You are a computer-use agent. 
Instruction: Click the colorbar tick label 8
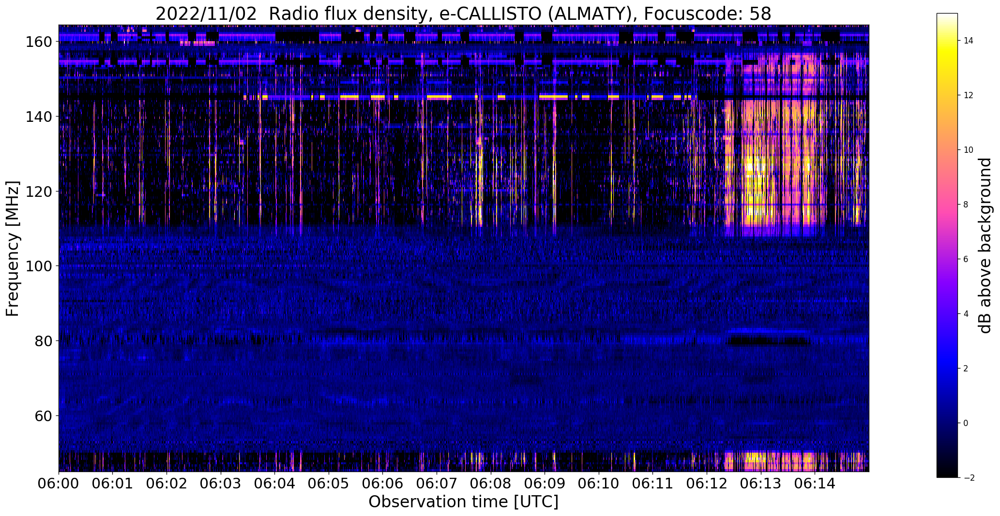[966, 205]
